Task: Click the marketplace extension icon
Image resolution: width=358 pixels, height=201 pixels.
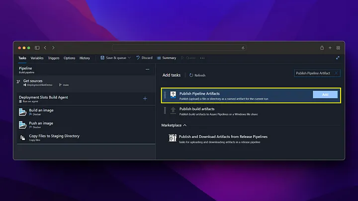Action: (173, 138)
